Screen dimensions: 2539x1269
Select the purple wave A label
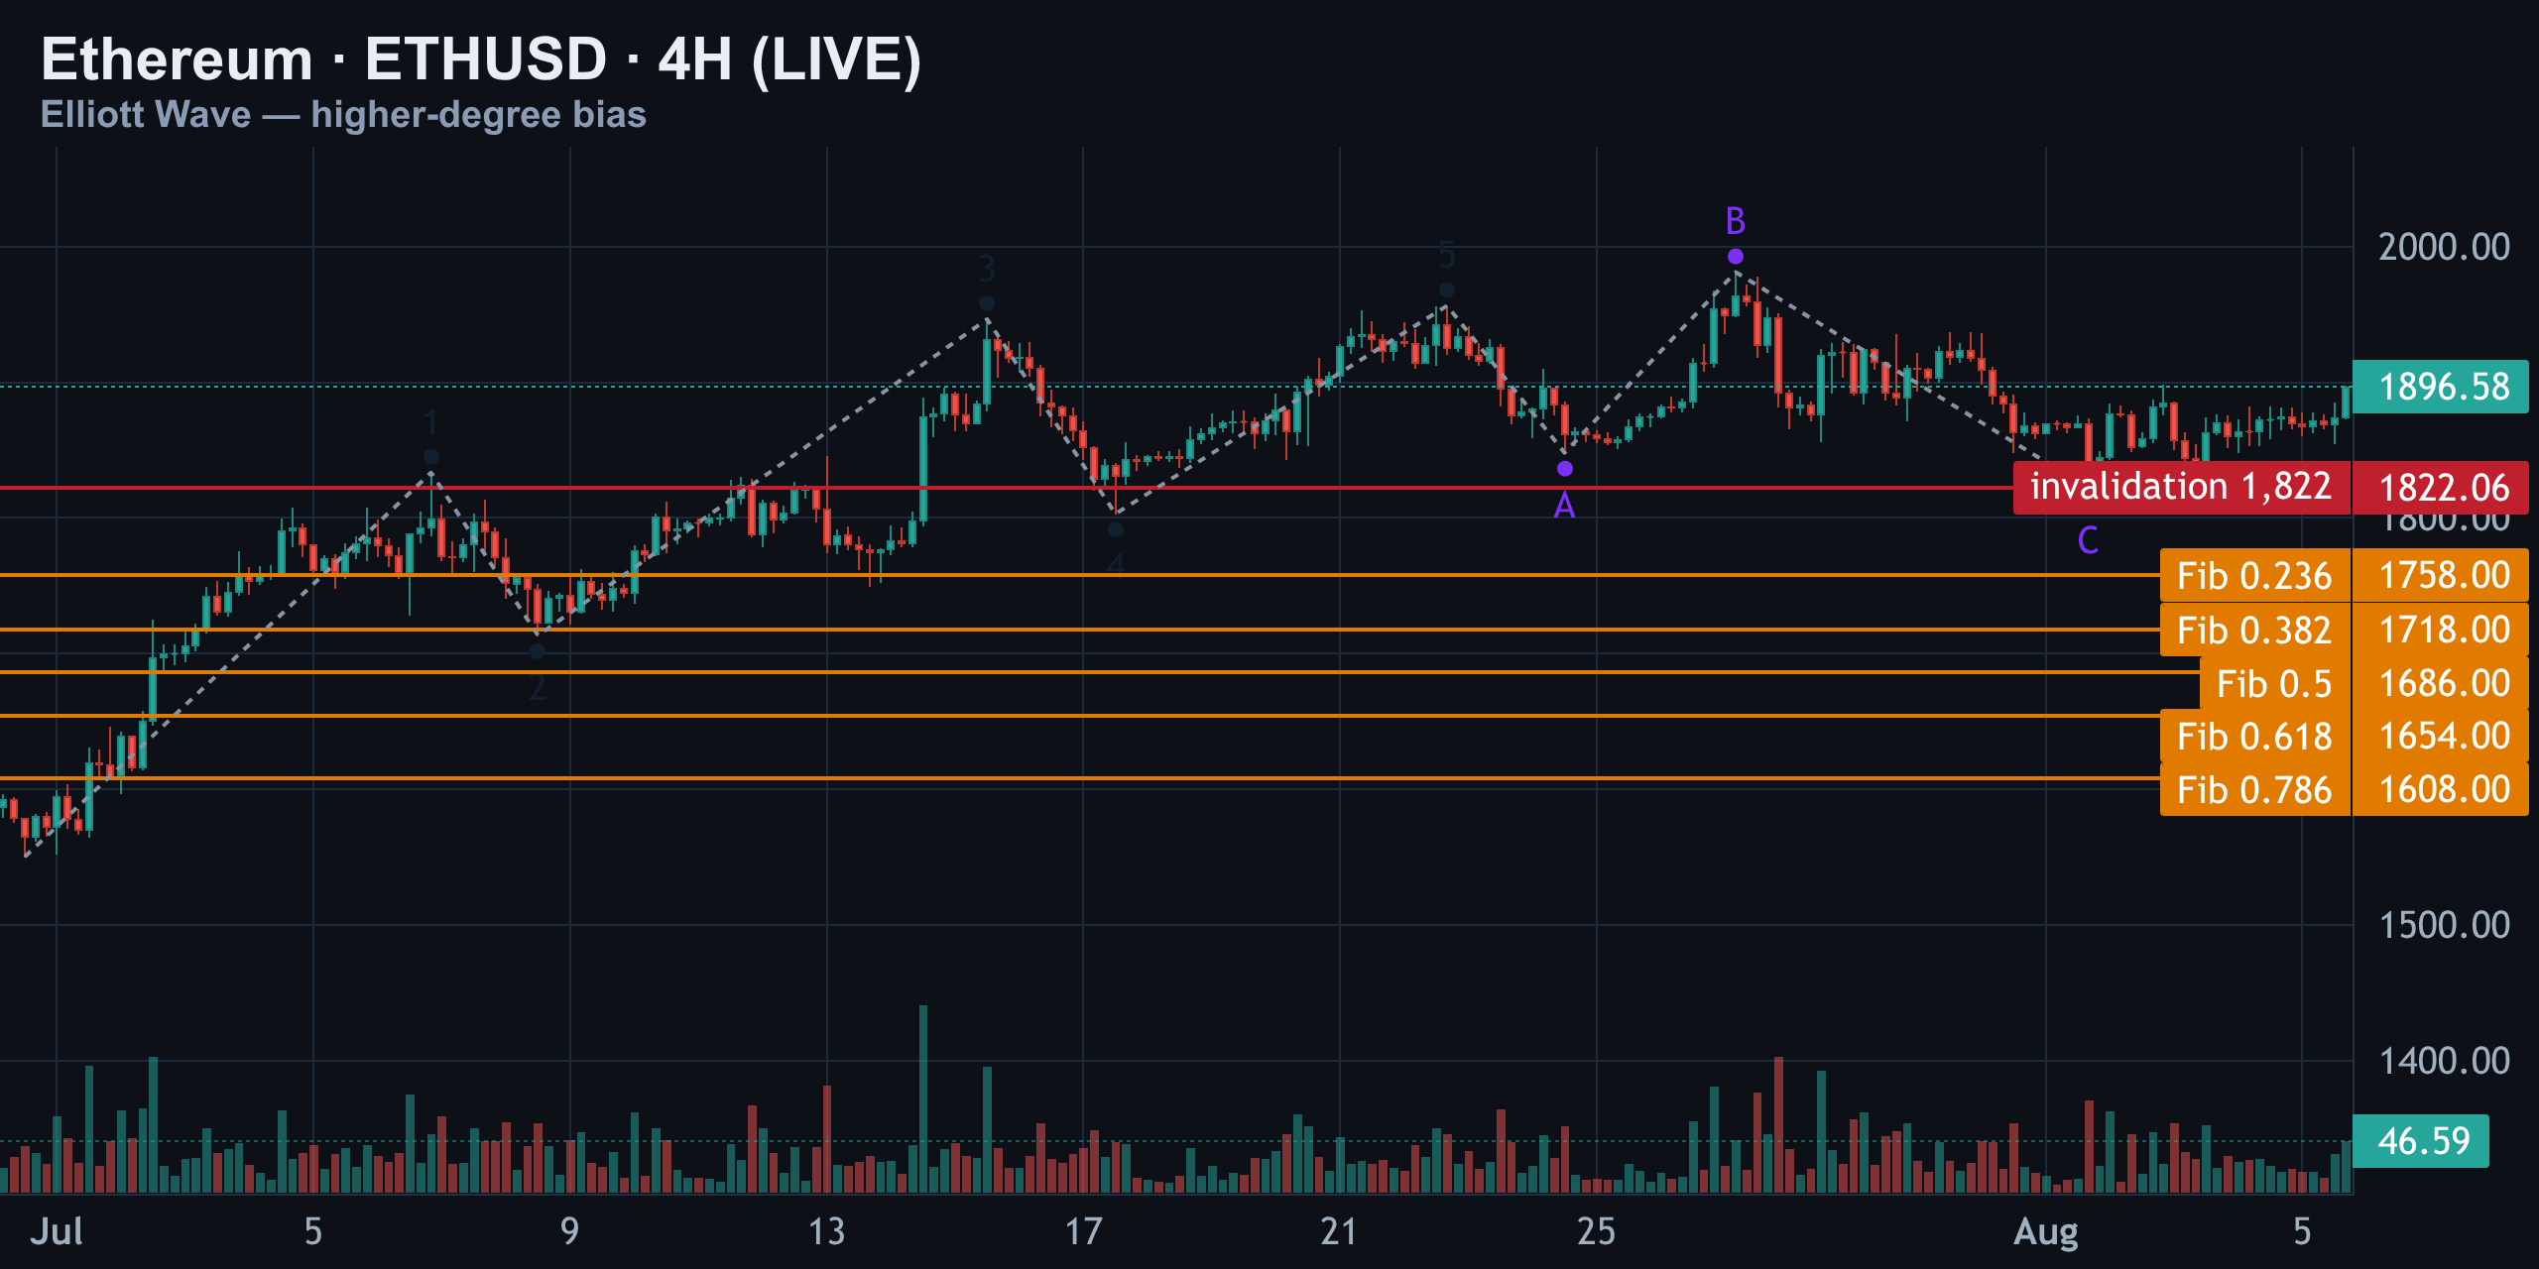point(1564,506)
